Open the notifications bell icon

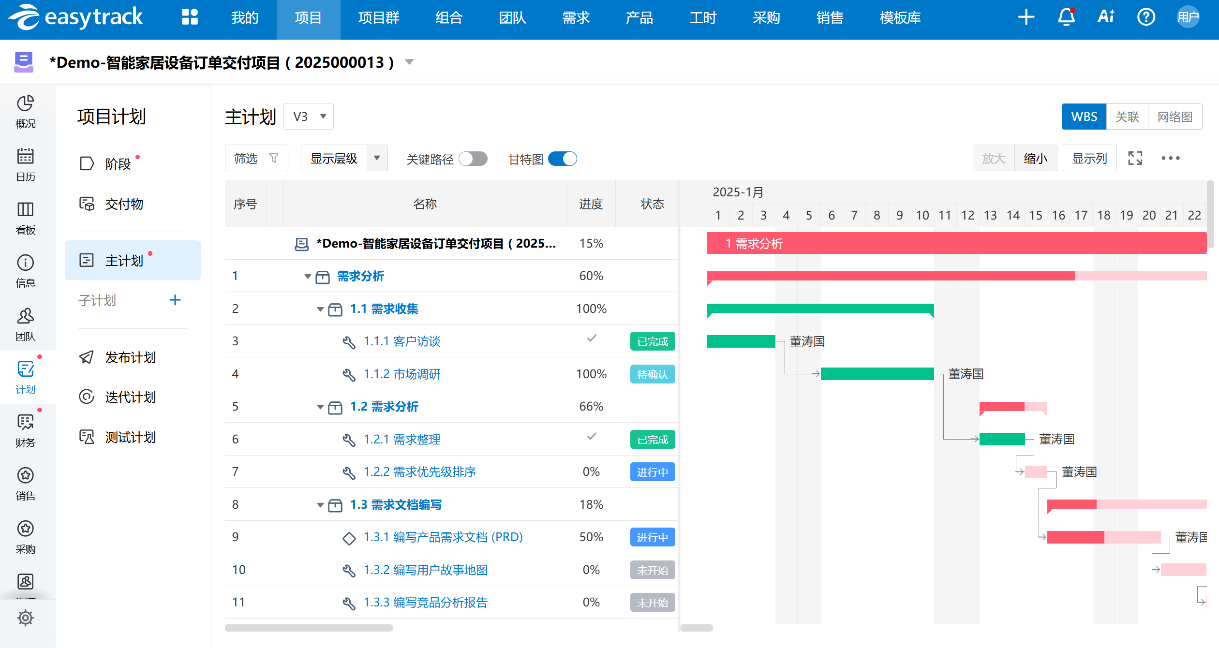pos(1066,17)
